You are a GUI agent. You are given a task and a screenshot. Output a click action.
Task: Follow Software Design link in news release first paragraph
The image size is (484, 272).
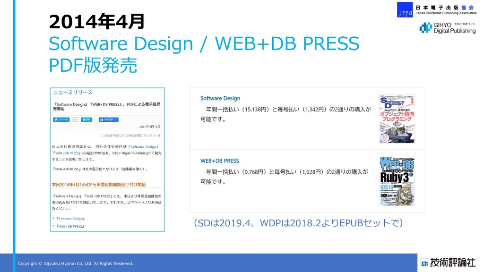pos(143,147)
